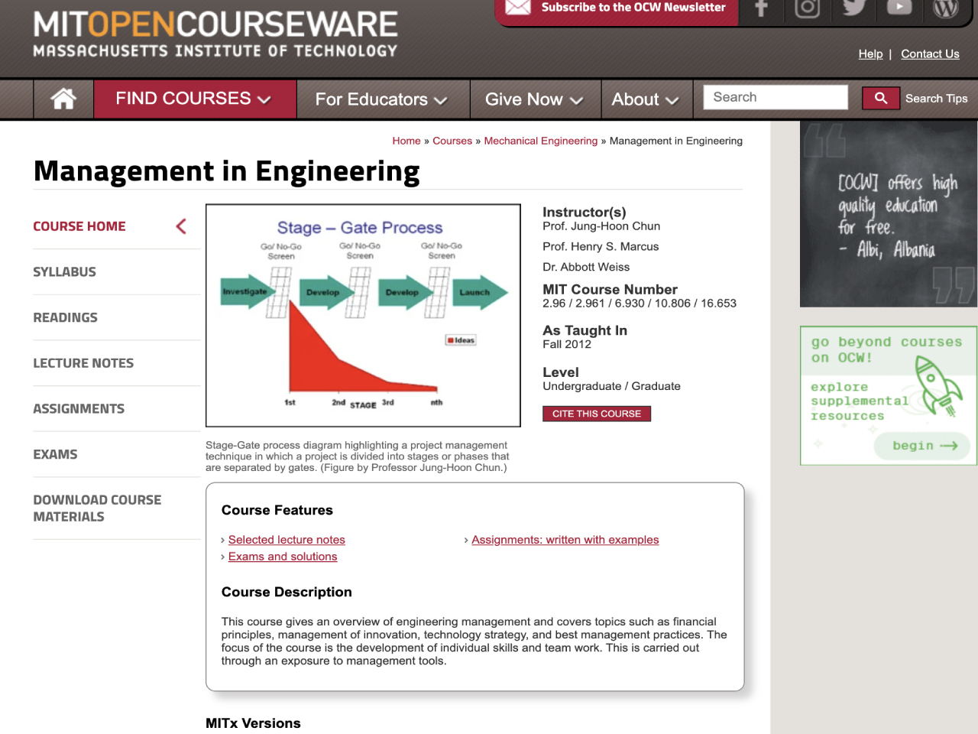The height and width of the screenshot is (734, 978).
Task: Open the SYLLABUS section
Action: (64, 272)
